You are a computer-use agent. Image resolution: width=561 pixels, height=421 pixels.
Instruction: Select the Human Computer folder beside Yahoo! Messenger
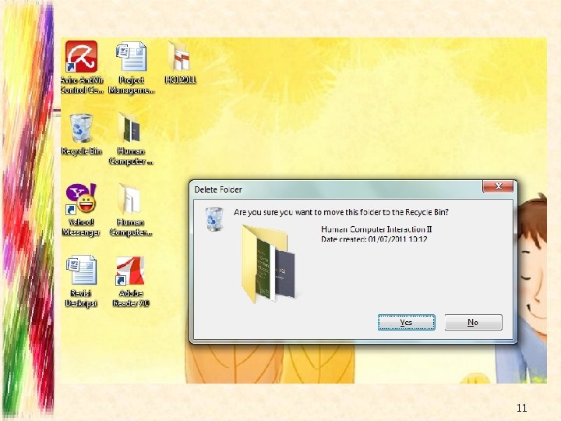coord(130,199)
